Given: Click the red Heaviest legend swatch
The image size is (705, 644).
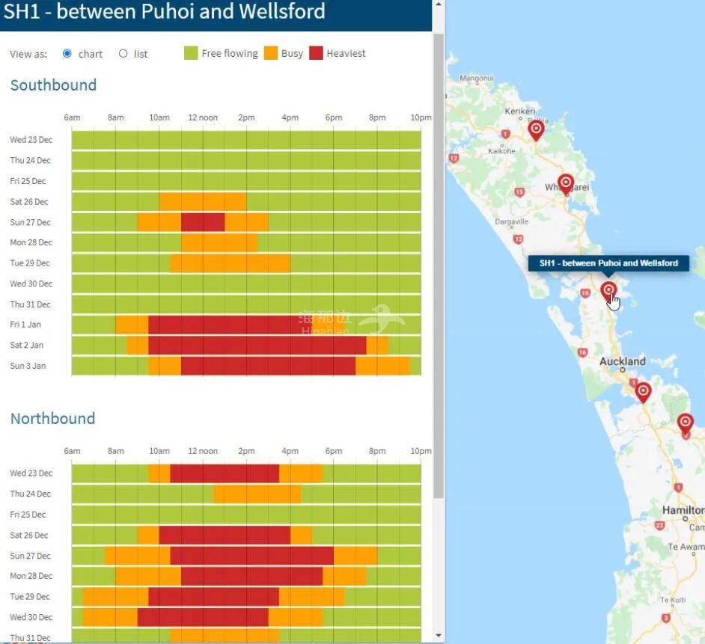Looking at the screenshot, I should [x=316, y=53].
